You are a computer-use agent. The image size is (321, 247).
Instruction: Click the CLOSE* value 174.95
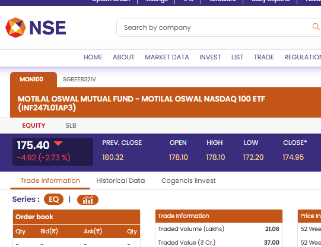click(293, 157)
